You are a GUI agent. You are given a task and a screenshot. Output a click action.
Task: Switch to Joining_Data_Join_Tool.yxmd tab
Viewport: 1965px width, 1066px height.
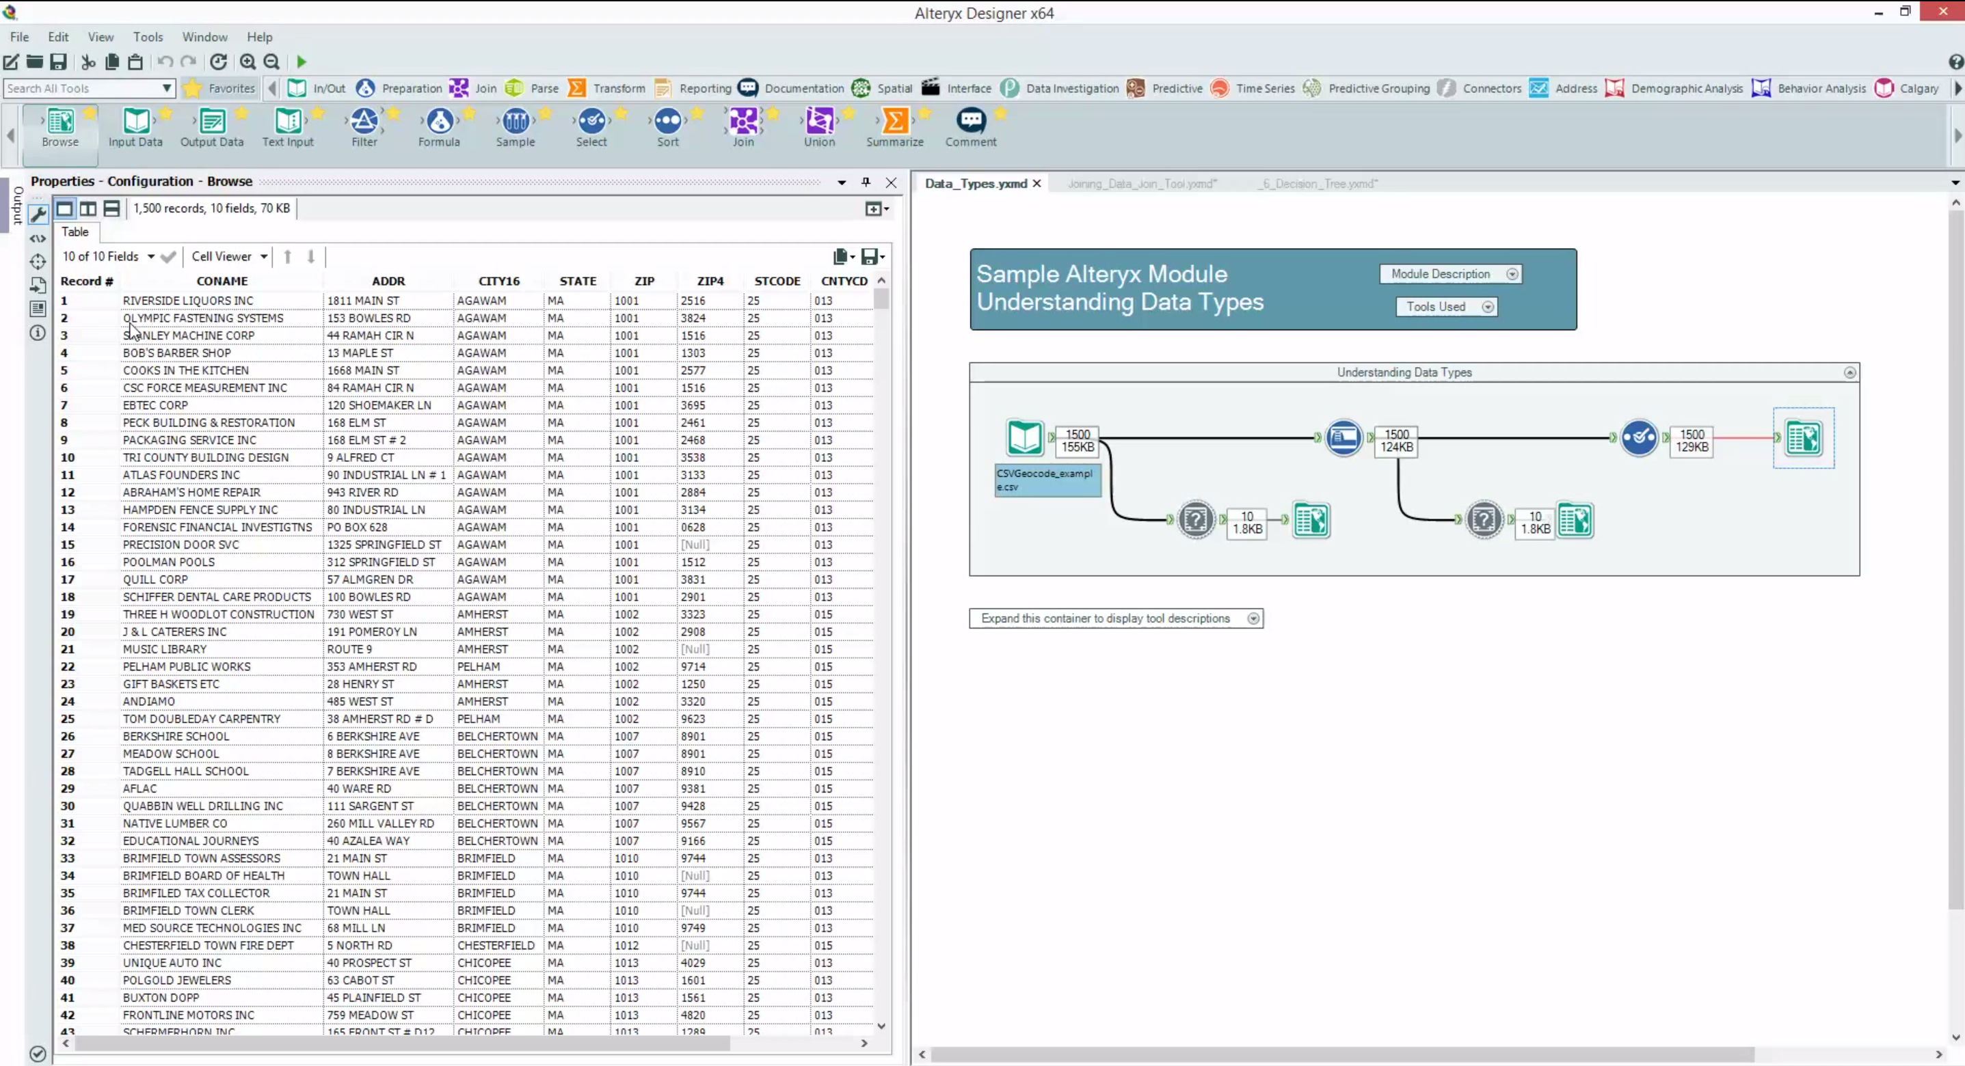pos(1141,184)
